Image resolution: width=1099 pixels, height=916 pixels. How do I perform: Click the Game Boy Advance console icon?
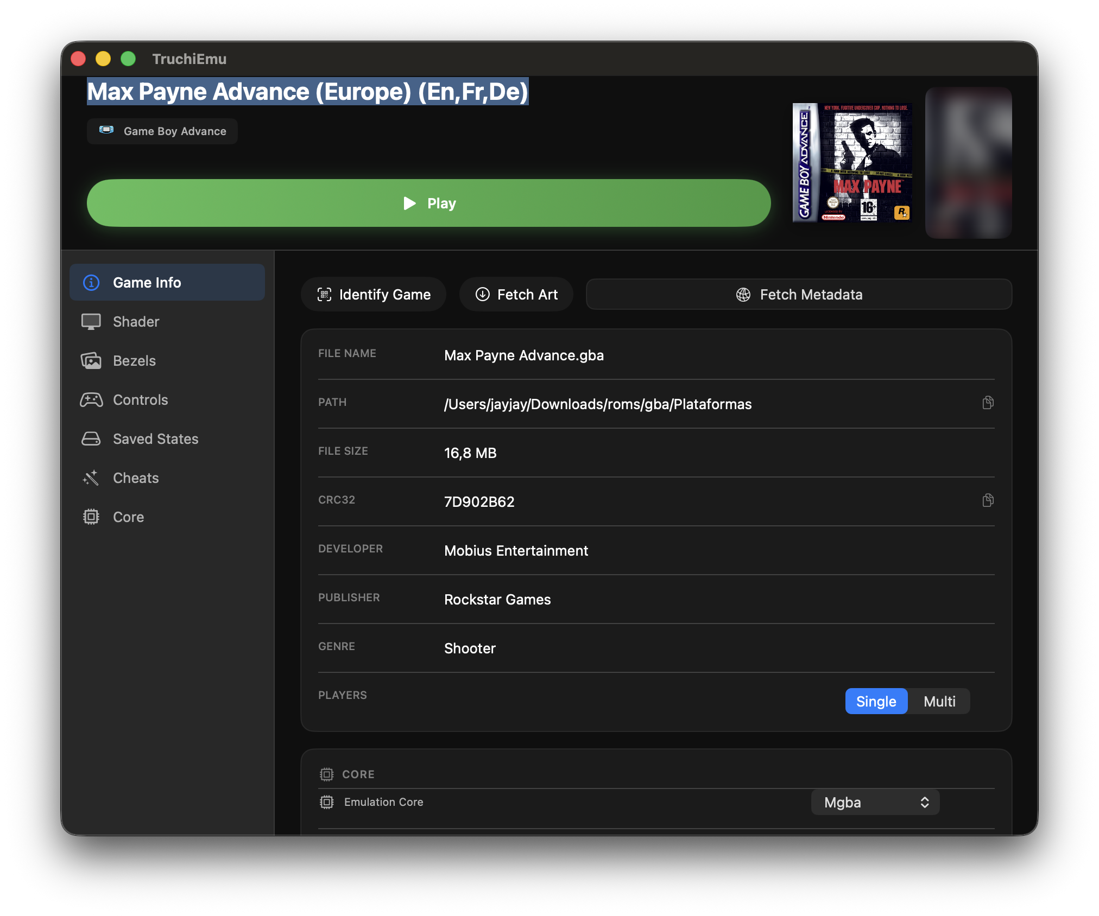(106, 130)
